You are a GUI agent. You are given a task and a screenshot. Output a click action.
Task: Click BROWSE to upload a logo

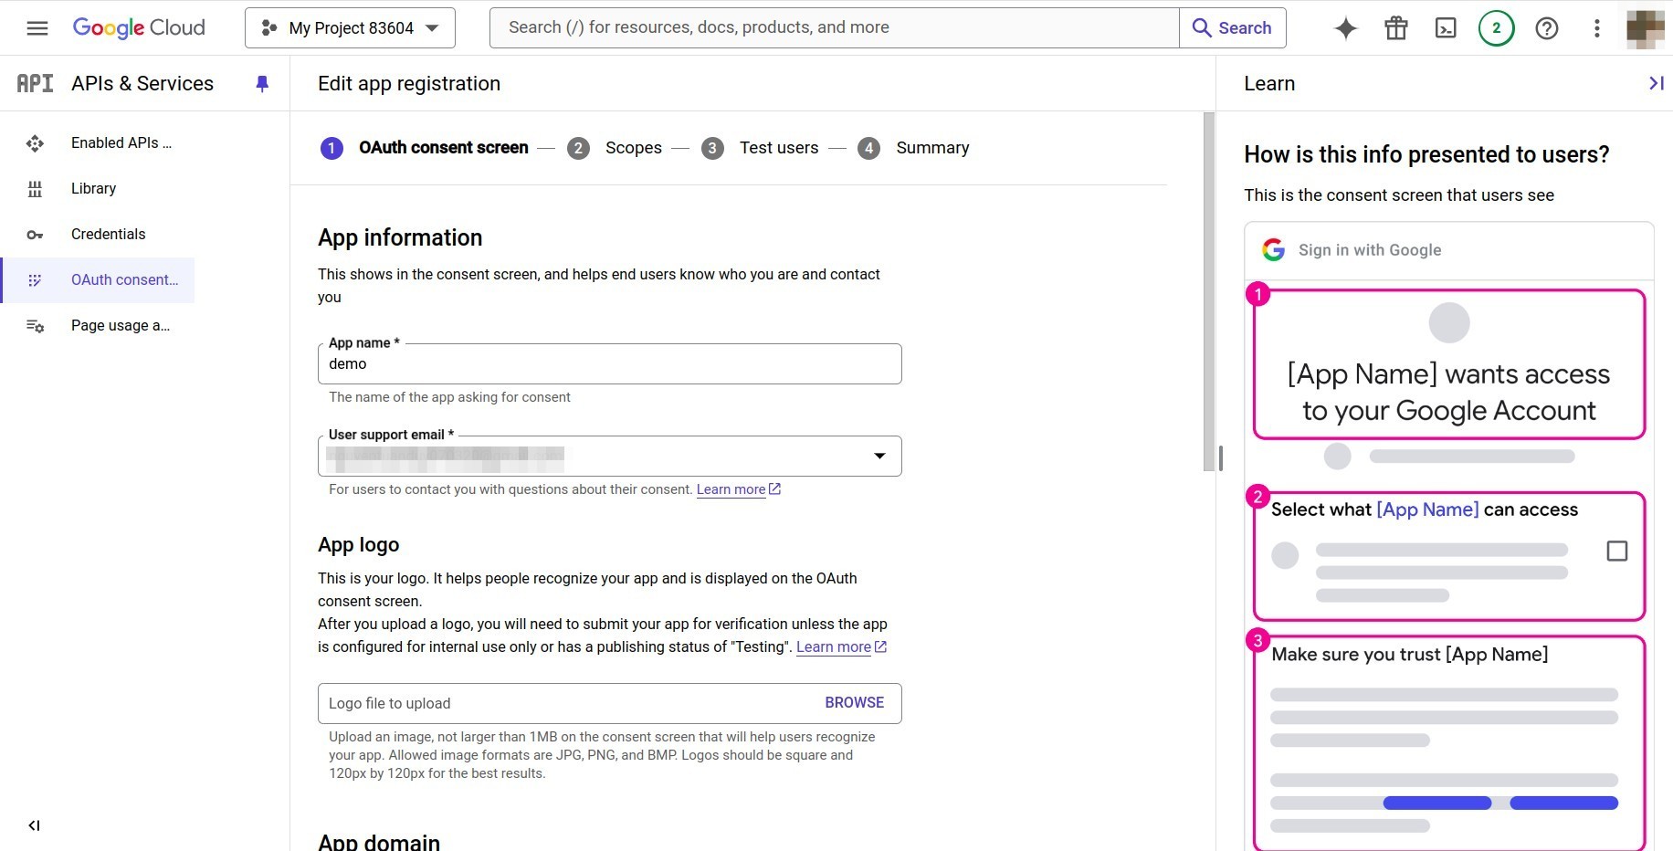pos(854,703)
